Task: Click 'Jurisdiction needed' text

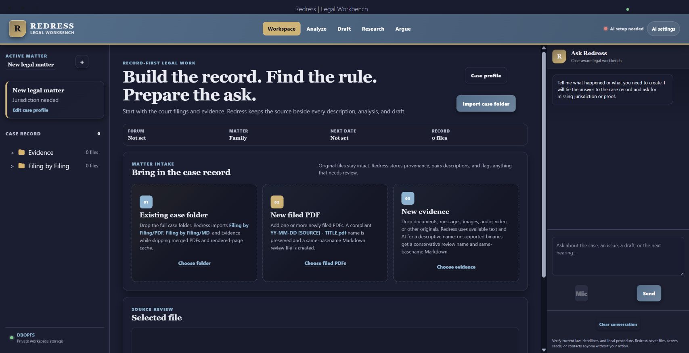Action: click(36, 100)
